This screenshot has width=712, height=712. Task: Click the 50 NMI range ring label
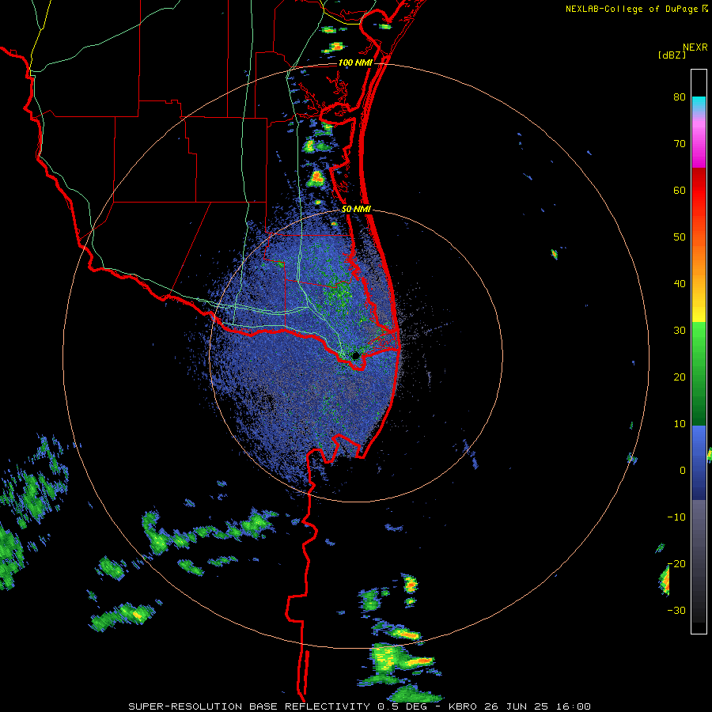[356, 210]
